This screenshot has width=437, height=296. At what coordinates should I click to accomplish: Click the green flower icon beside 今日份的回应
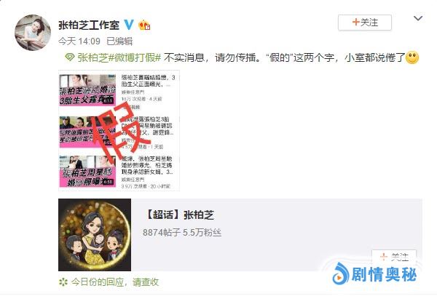point(63,282)
